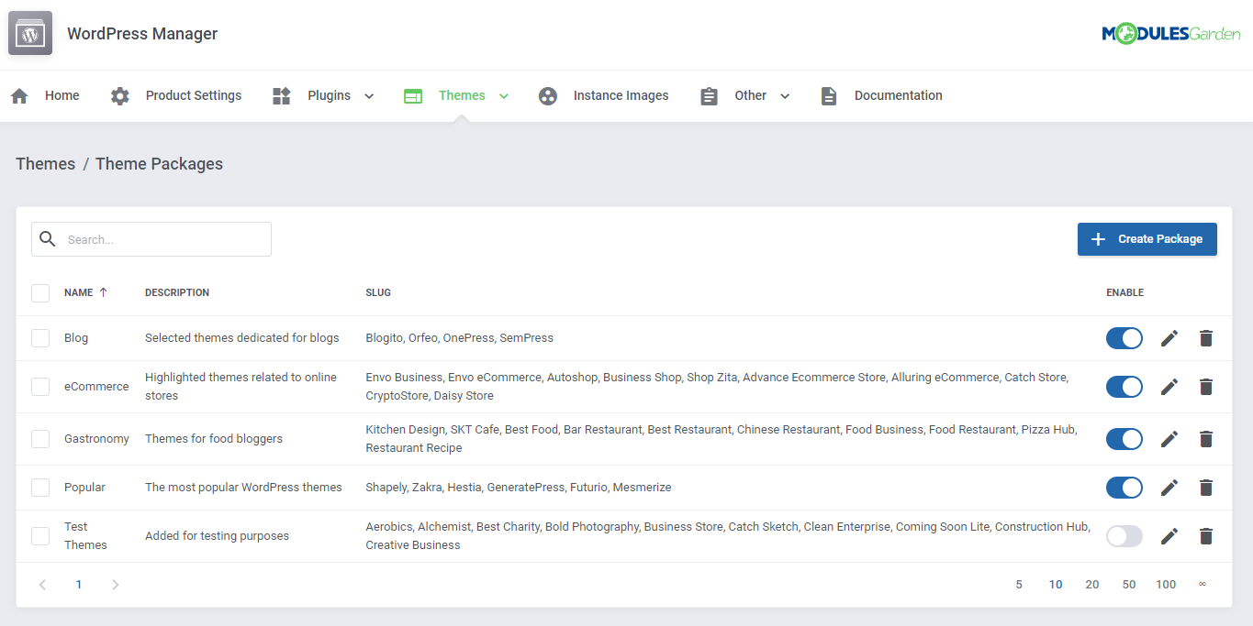1253x626 pixels.
Task: Expand the Themes dropdown menu
Action: 503,95
